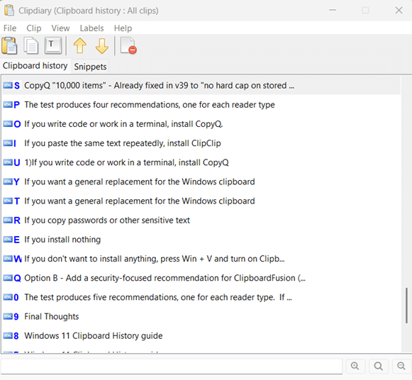Select the Clipboard history tab
Image resolution: width=412 pixels, height=380 pixels.
35,66
